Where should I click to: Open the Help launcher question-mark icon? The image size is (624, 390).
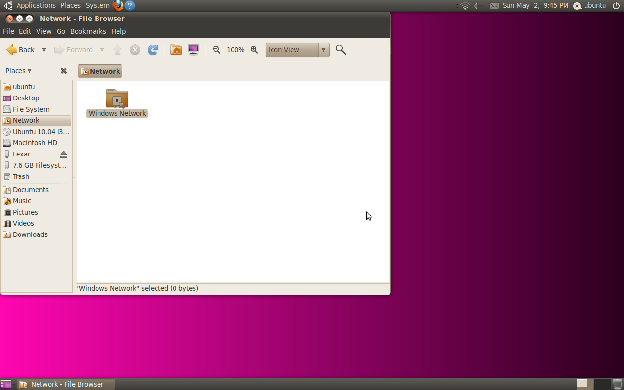(x=130, y=6)
